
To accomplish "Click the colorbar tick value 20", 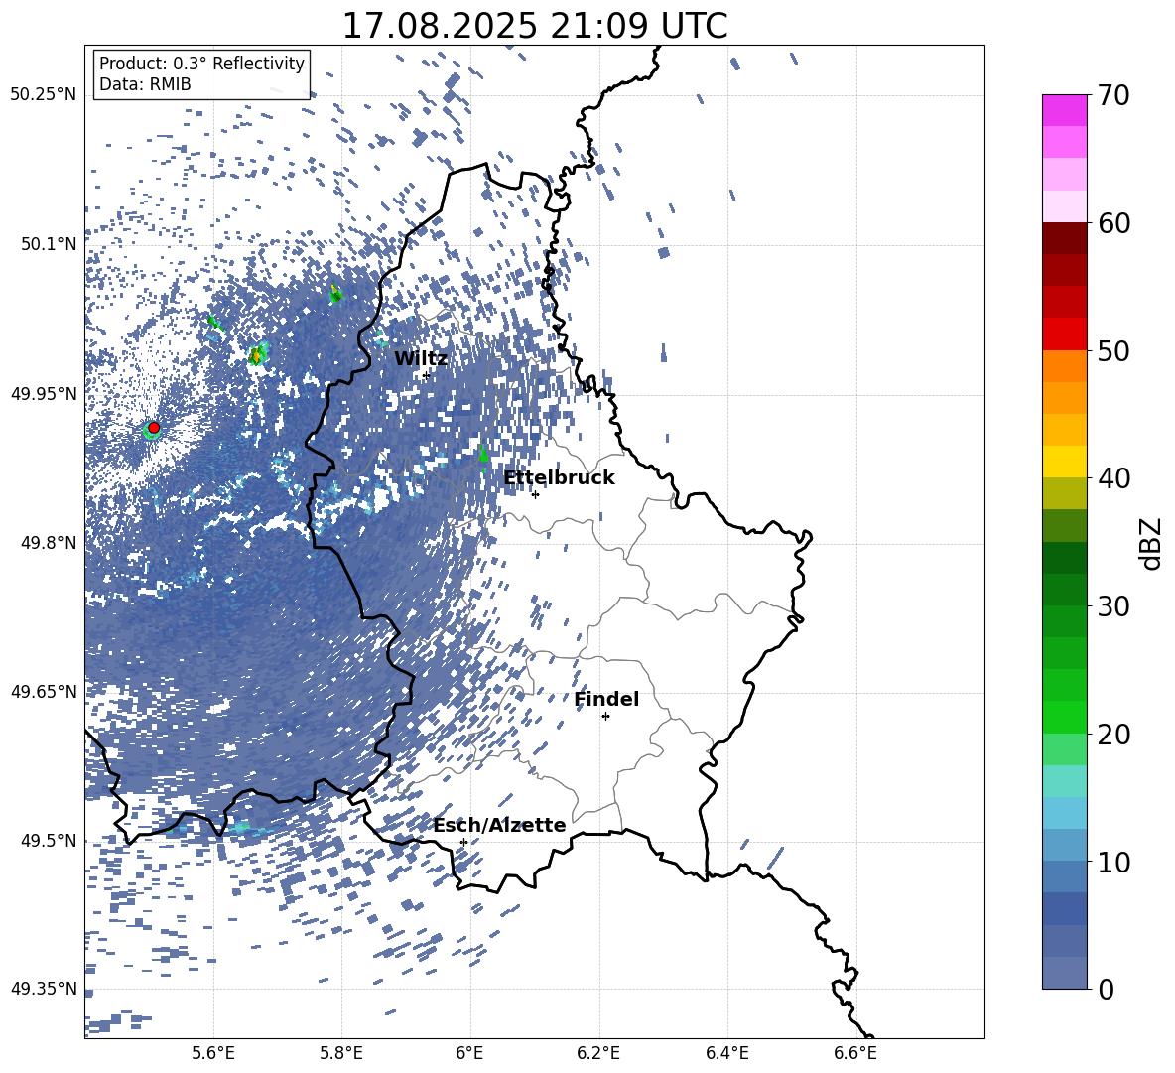I will (x=1113, y=735).
